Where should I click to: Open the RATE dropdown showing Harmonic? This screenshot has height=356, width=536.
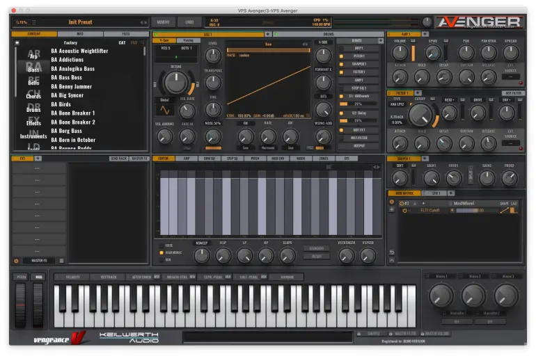coord(268,148)
